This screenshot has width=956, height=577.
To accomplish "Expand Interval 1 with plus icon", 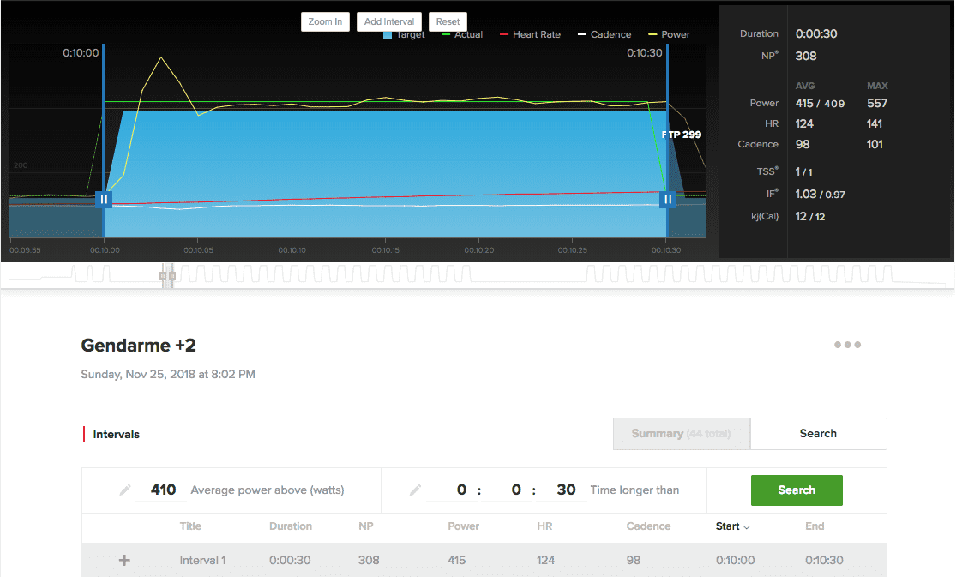I will pos(124,561).
